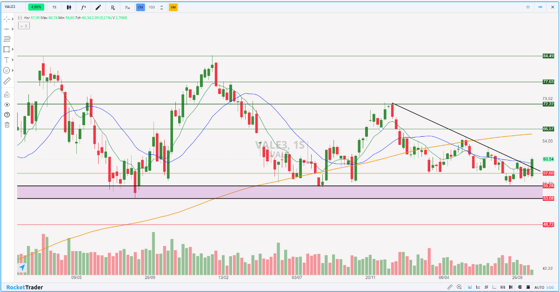Select the ruler measurement tool in left sidebar
Screen dimensions: 560x292
(7, 81)
